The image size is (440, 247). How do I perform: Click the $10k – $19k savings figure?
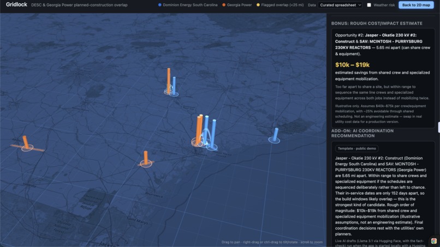352,65
